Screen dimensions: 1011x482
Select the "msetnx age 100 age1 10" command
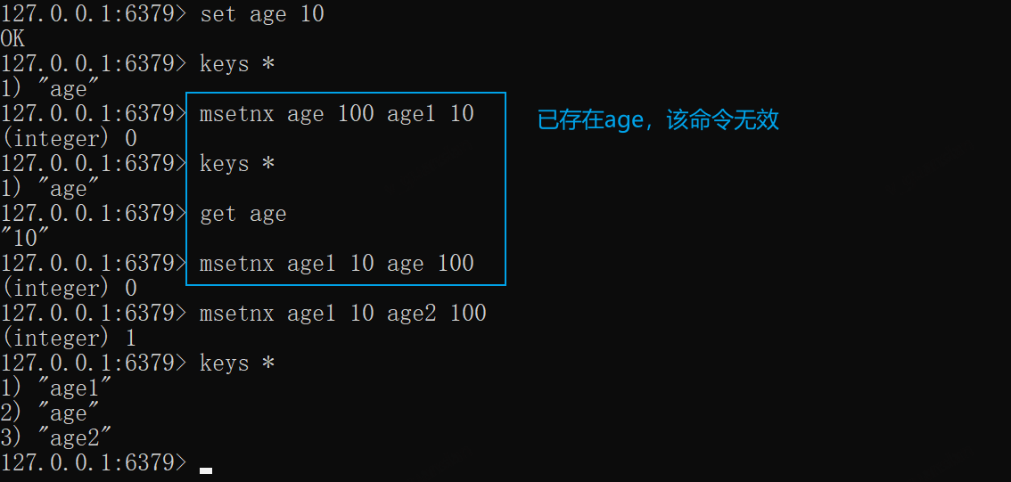(x=336, y=114)
